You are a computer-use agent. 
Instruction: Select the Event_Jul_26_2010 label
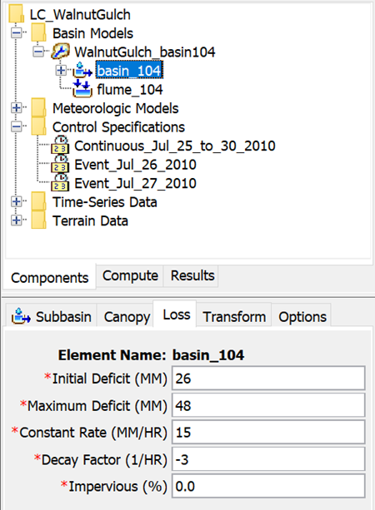pos(135,165)
